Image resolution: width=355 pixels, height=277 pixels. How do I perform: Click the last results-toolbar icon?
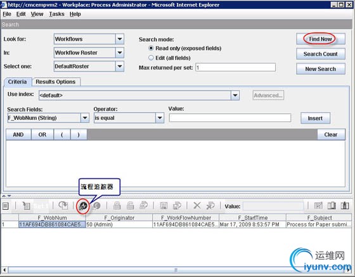(x=345, y=205)
